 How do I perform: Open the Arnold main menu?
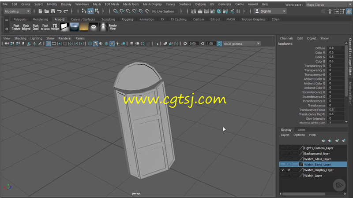[x=253, y=4]
